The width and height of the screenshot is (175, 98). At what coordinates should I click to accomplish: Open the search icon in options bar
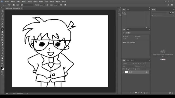coord(168,5)
